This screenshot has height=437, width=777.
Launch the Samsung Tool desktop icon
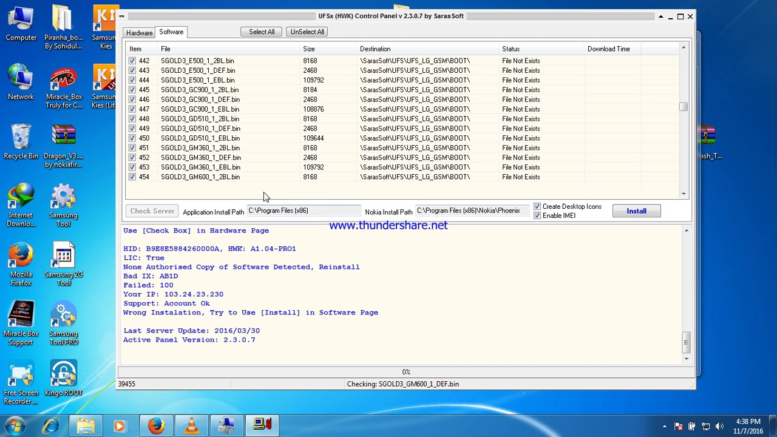coord(63,206)
